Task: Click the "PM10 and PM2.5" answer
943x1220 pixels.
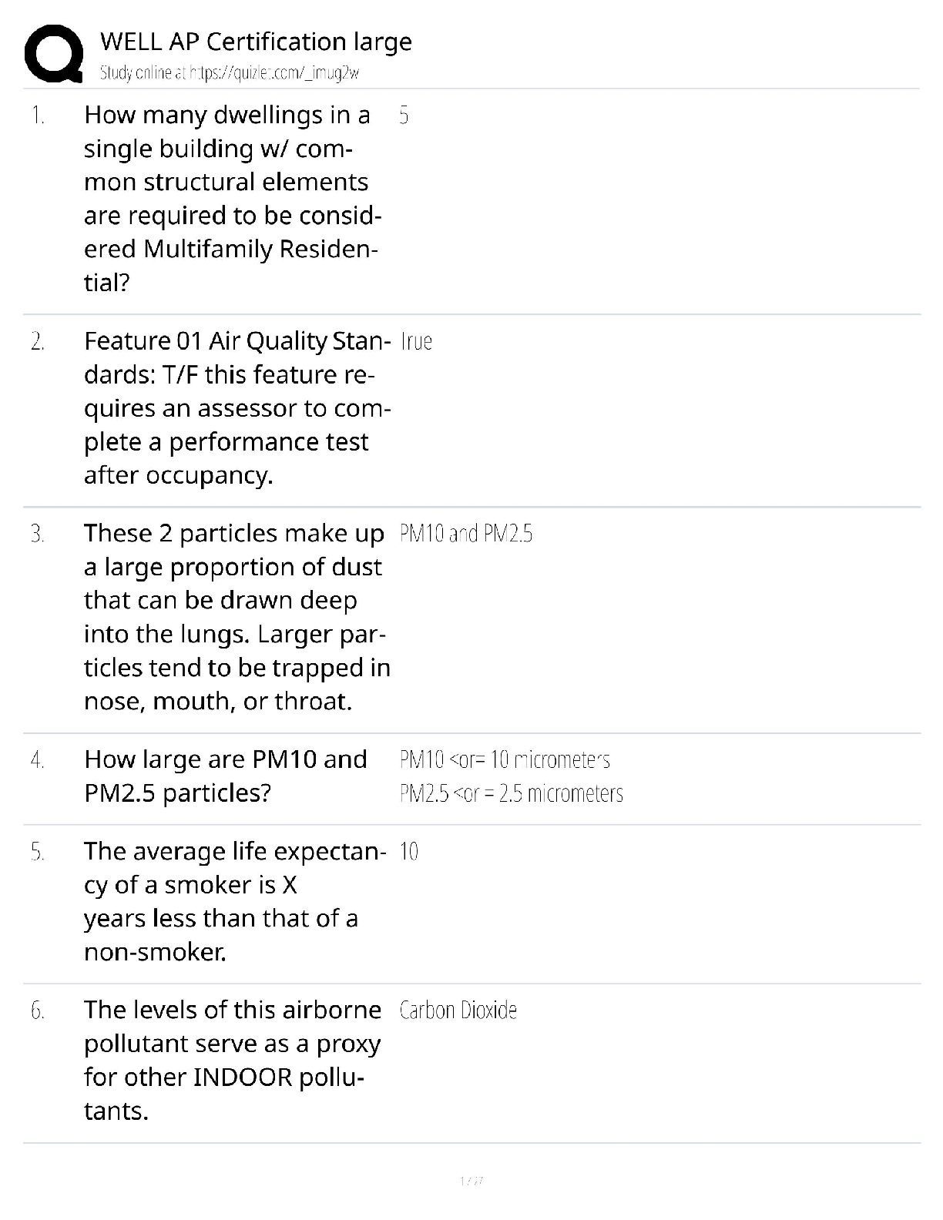Action: click(466, 534)
